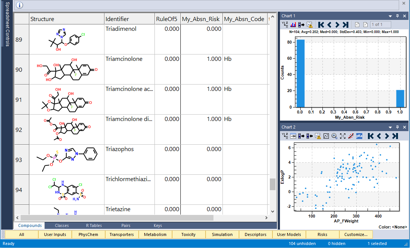Toggle the dotted square selection icon in Chart 2
Image resolution: width=410 pixels, height=248 pixels.
point(326,136)
